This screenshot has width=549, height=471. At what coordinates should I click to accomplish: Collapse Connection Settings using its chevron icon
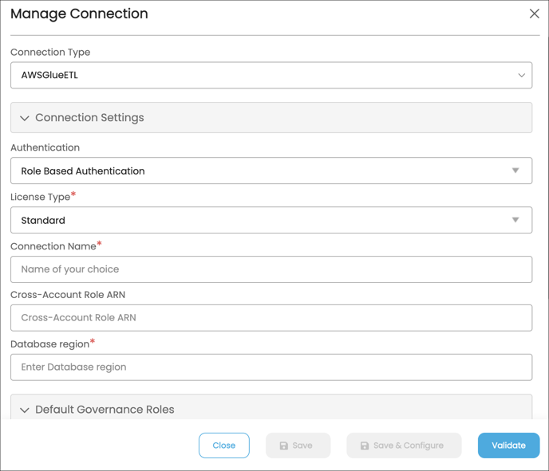25,118
